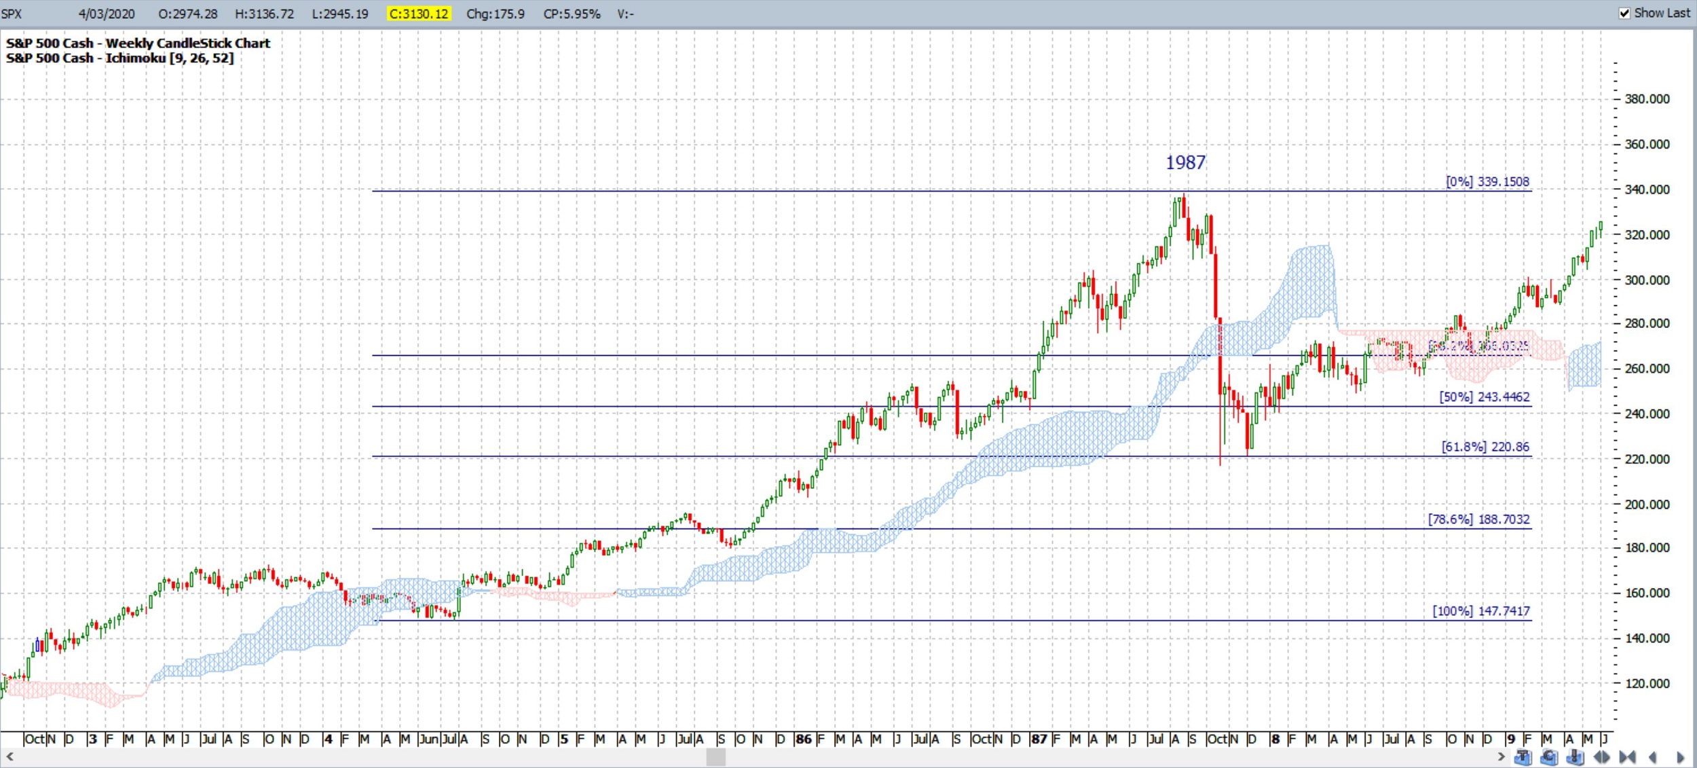The image size is (1697, 768).
Task: Click the [78.6%] 188.7032 Fibonacci label
Action: pos(1479,519)
